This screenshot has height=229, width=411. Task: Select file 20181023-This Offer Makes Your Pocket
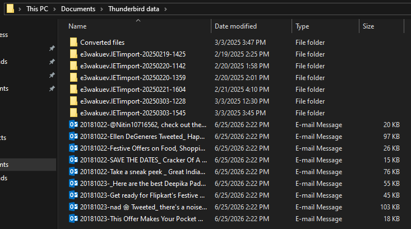[x=141, y=219]
